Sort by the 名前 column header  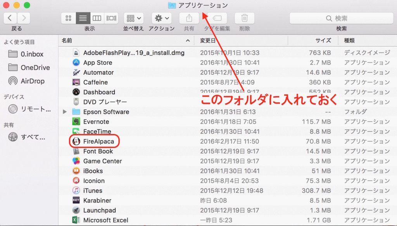(x=126, y=40)
